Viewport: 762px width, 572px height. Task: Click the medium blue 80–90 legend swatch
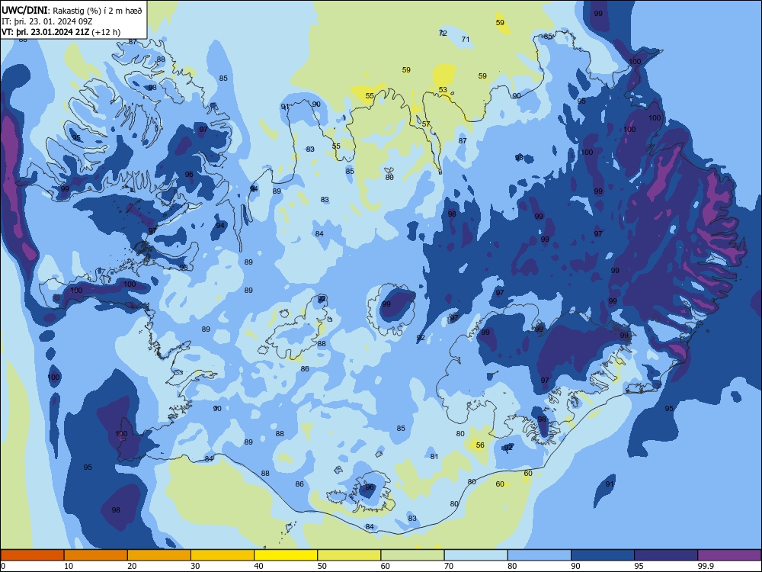pos(539,555)
